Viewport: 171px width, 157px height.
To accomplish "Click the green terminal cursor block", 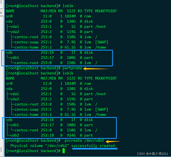I will click(64, 151).
